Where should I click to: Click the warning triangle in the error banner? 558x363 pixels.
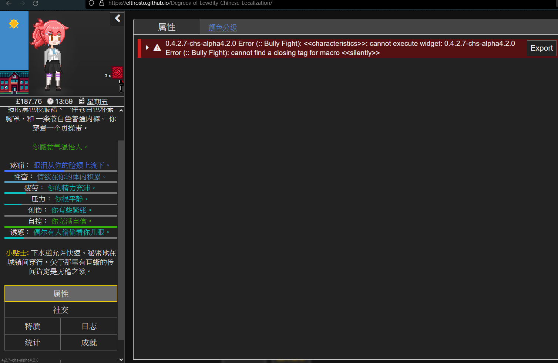click(157, 48)
